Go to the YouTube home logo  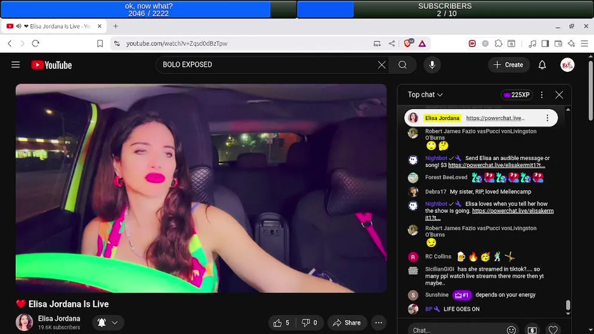pyautogui.click(x=52, y=65)
